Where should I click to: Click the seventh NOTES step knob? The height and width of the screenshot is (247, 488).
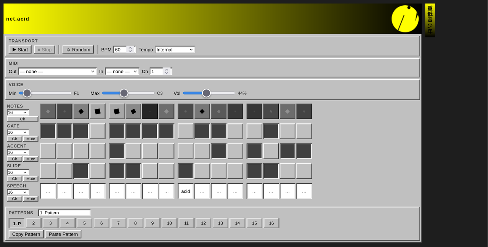point(150,111)
